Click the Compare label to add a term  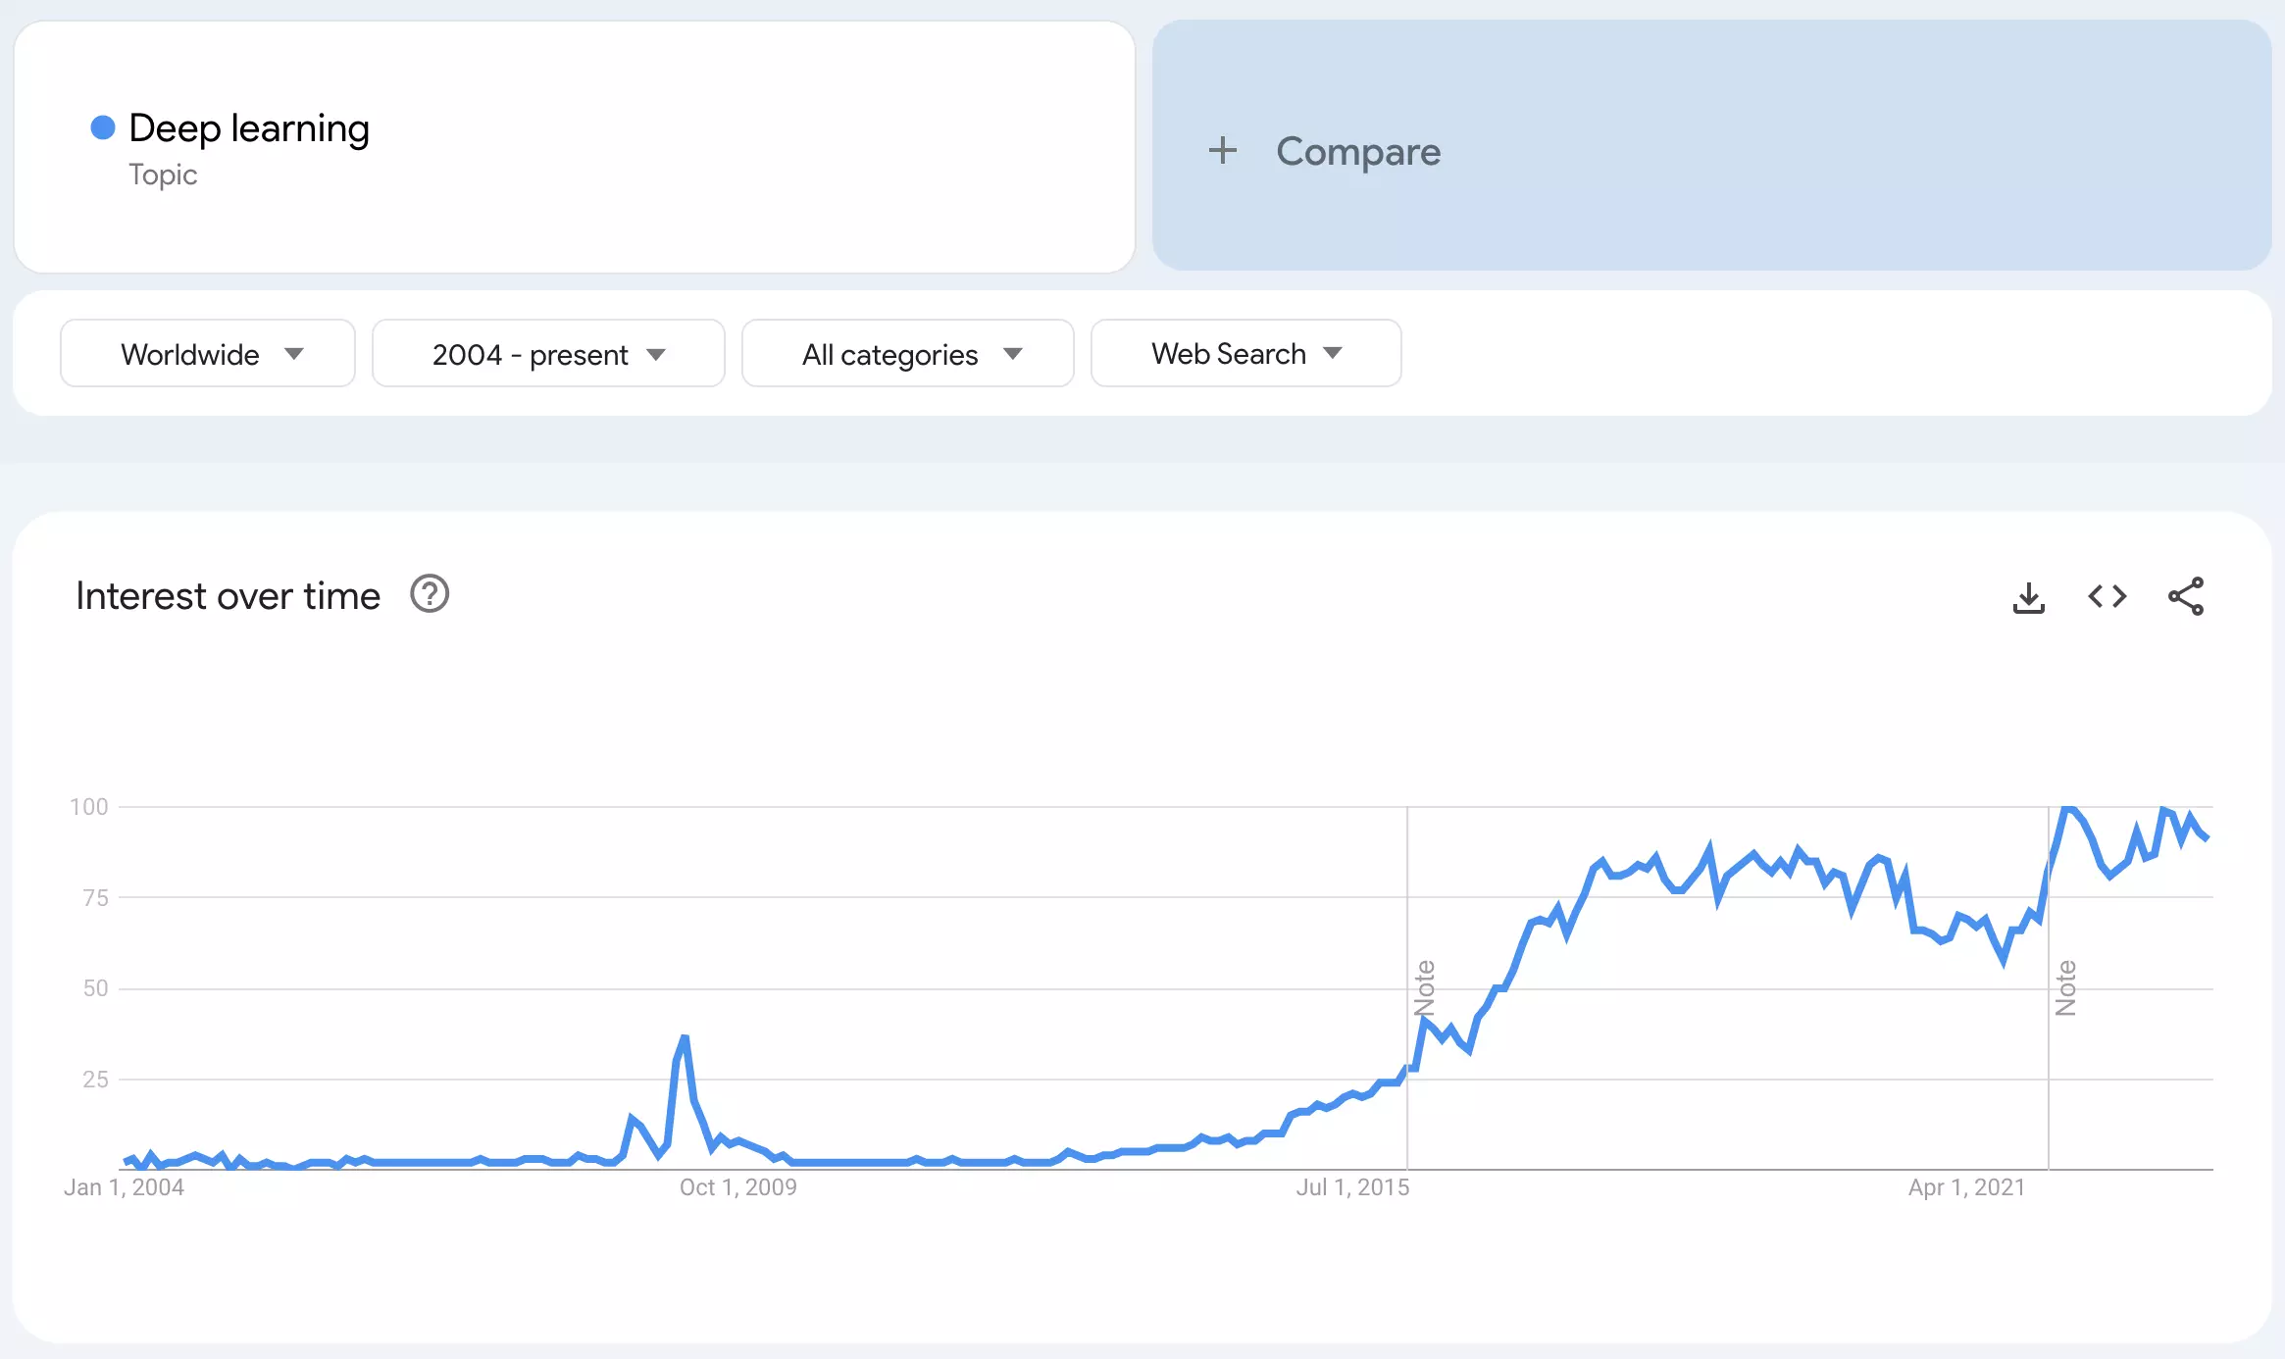(x=1358, y=152)
